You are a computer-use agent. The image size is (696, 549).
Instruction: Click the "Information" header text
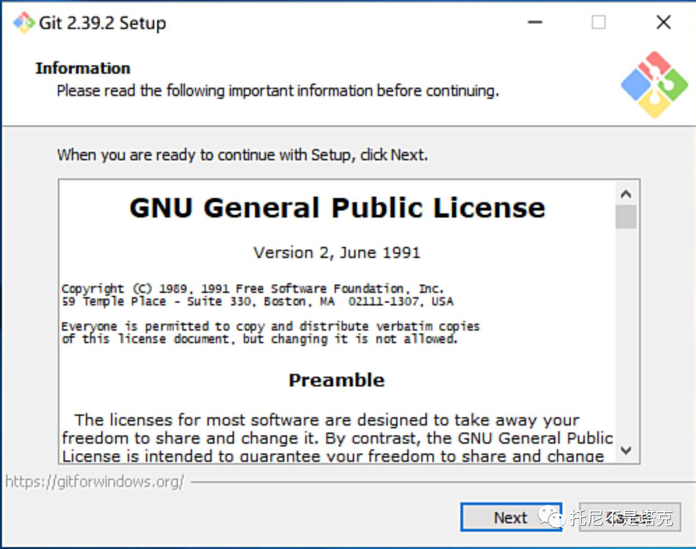[83, 68]
